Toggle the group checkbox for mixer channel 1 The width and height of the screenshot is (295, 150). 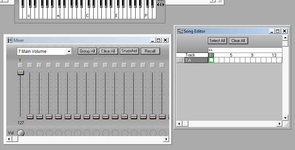click(x=20, y=65)
